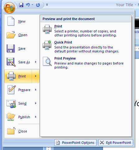Screen dimensions: 139x150
Task: Expand the Print submenu arrow
Action: tap(36, 76)
